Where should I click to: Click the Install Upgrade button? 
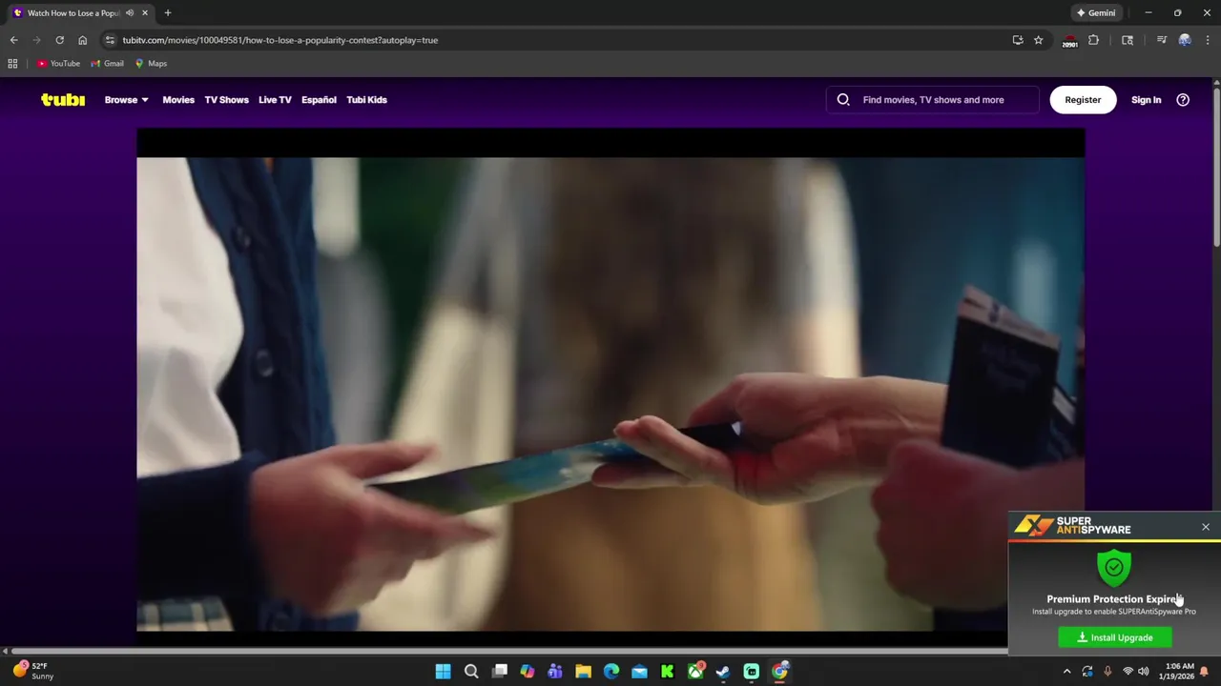(x=1115, y=637)
